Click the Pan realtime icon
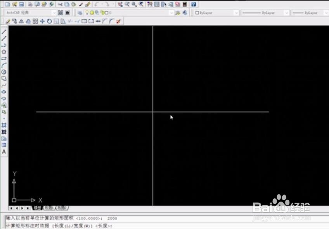This screenshot has width=329, height=229. tap(120, 4)
